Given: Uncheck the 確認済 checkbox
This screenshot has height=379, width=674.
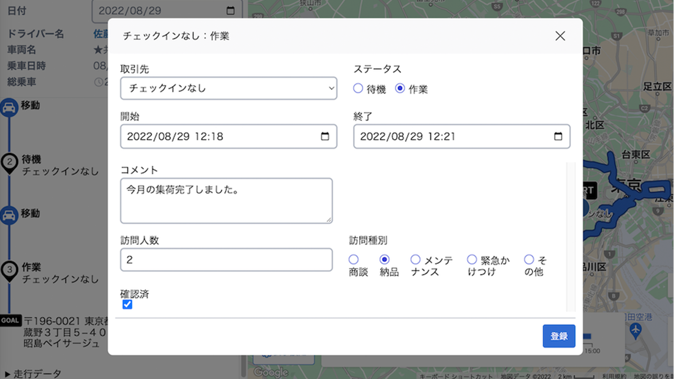Looking at the screenshot, I should coord(127,304).
